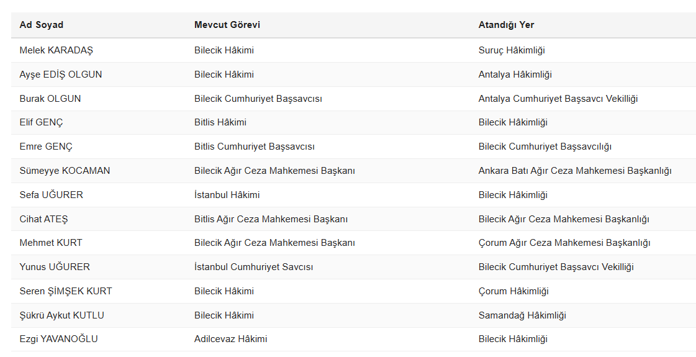696x357 pixels.
Task: Select the Elif GENÇ name cell
Action: click(x=41, y=122)
